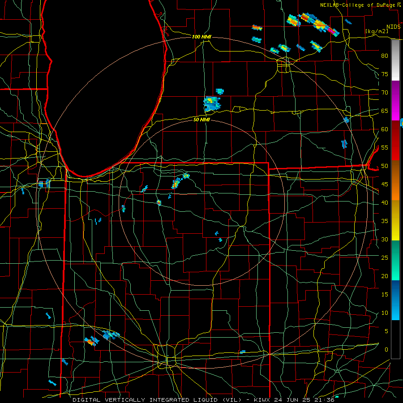
Task: Click the scale value 55
Action: pyautogui.click(x=385, y=147)
